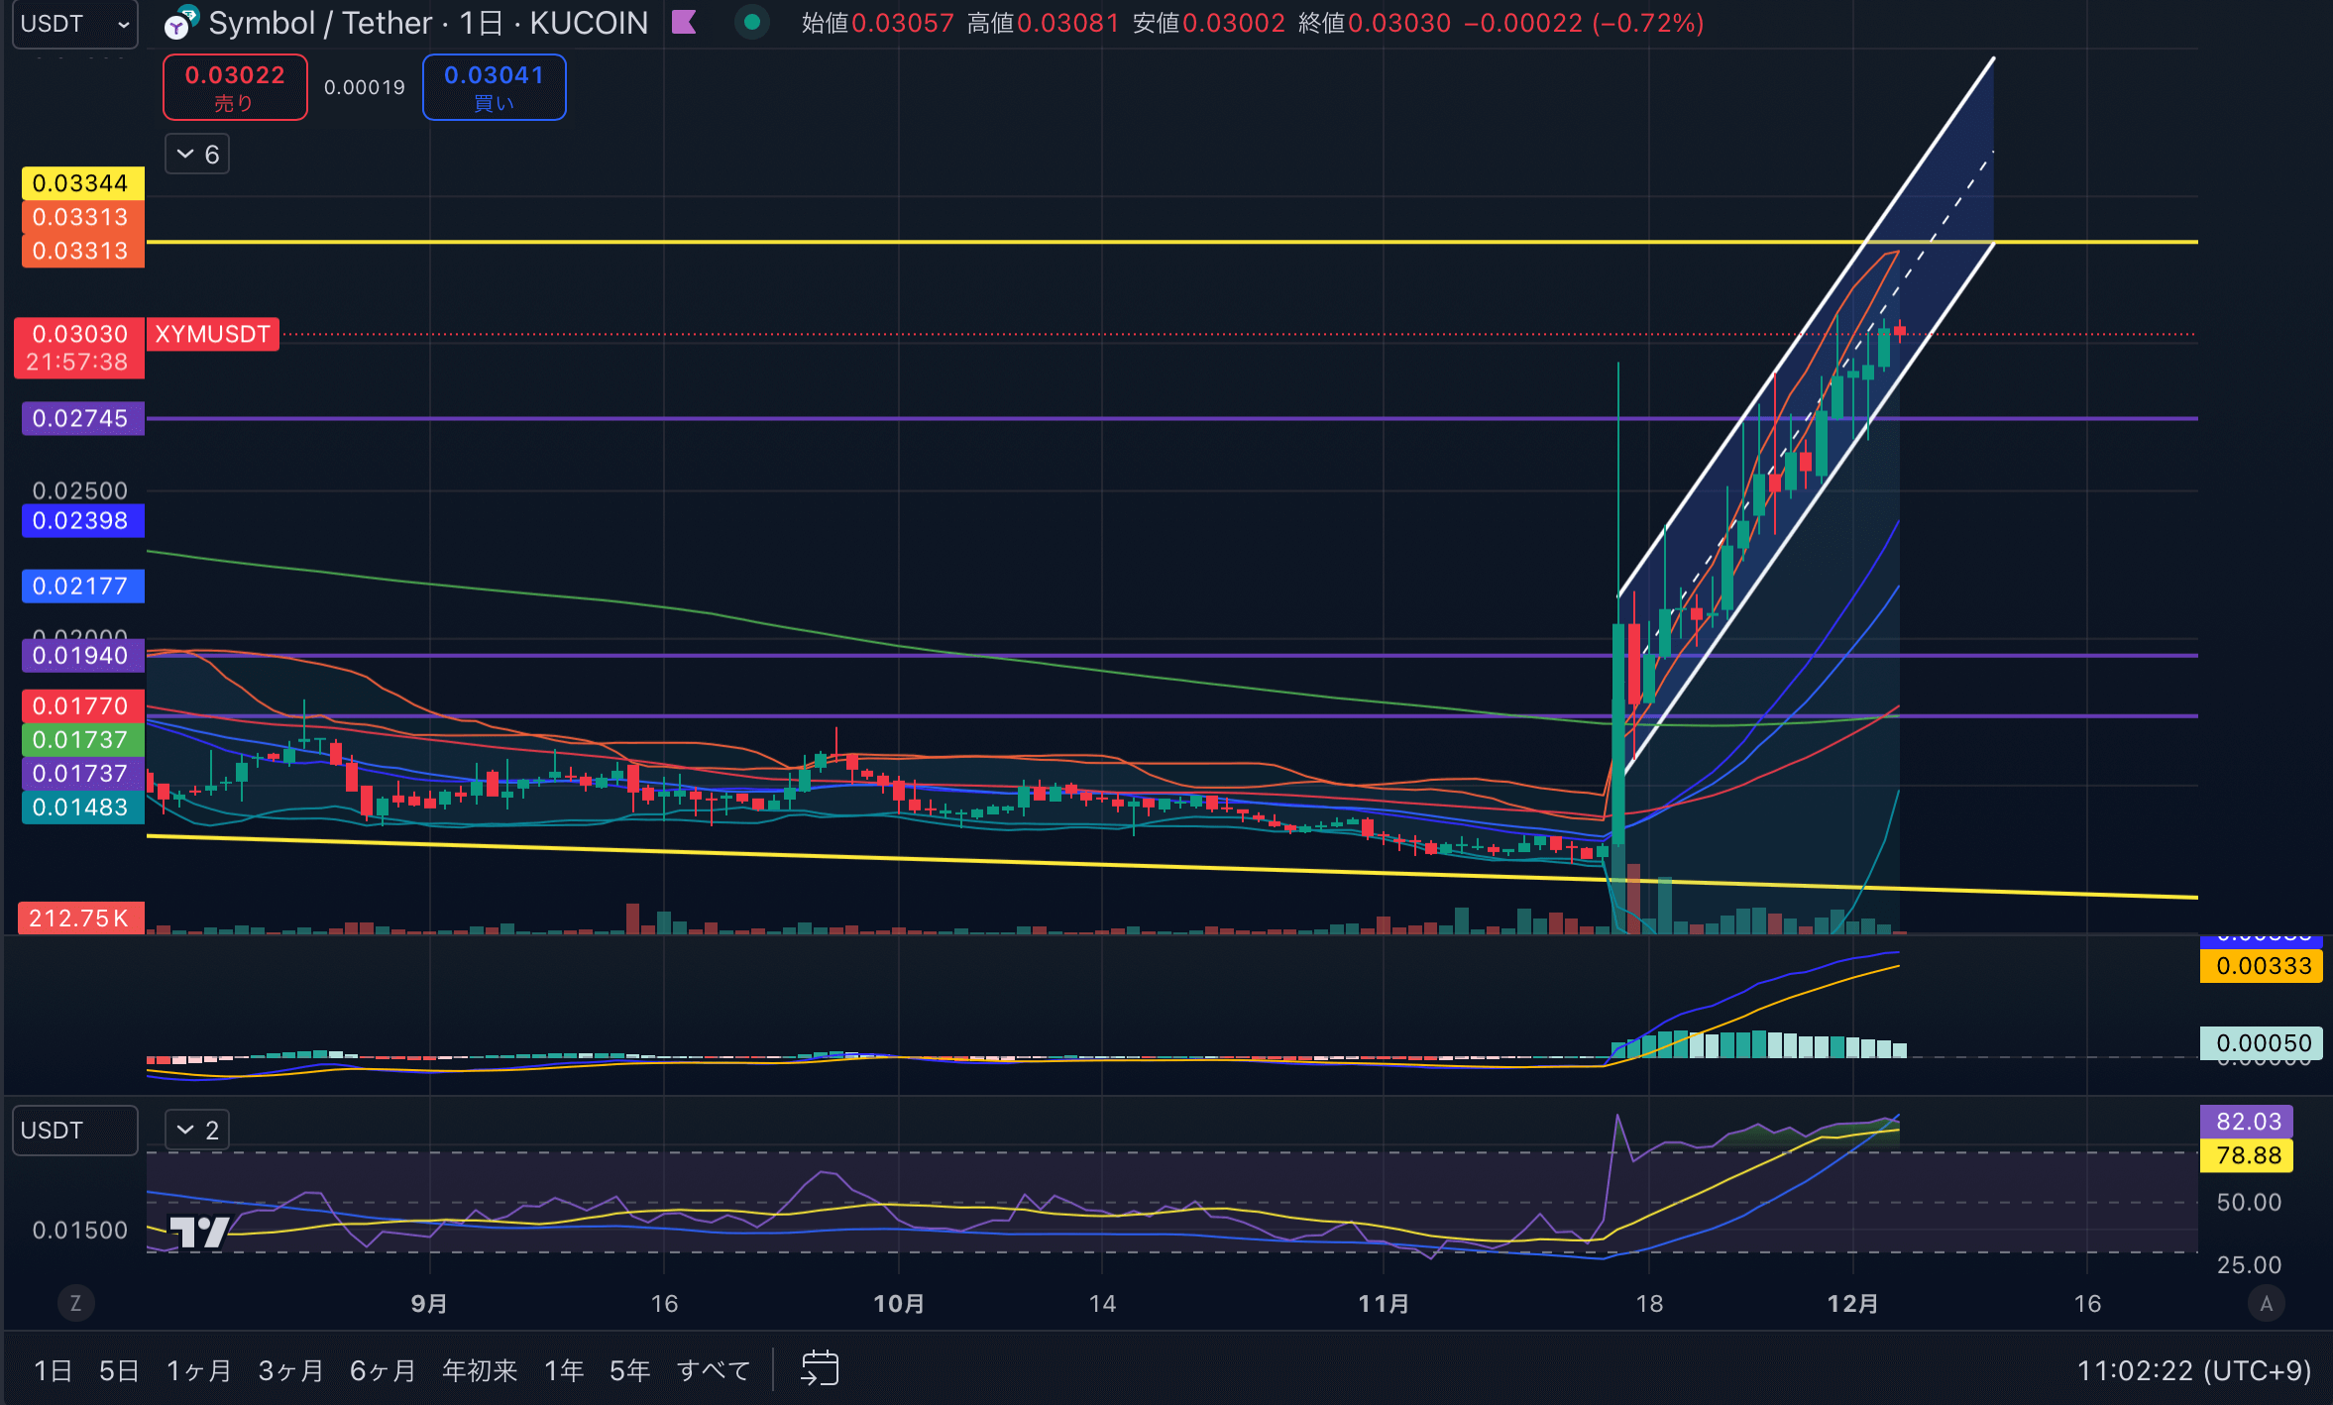Select the 6ヶ月 time range
Viewport: 2333px width, 1405px height.
click(383, 1370)
